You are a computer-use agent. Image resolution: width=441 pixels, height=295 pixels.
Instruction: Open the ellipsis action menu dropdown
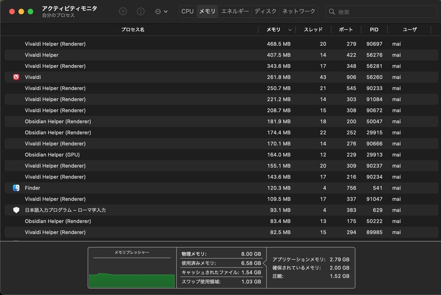[162, 12]
